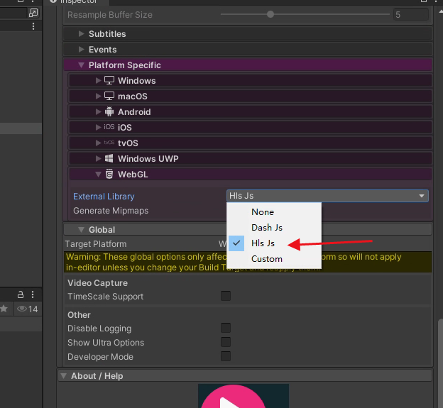Image resolution: width=443 pixels, height=408 pixels.
Task: Click the Resample Buffer Size slider handle
Action: click(270, 14)
